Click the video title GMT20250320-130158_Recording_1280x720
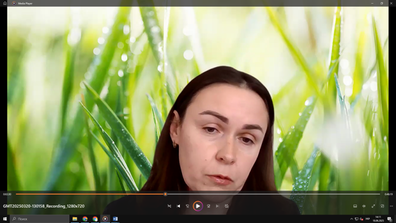The image size is (396, 223). pyautogui.click(x=44, y=206)
